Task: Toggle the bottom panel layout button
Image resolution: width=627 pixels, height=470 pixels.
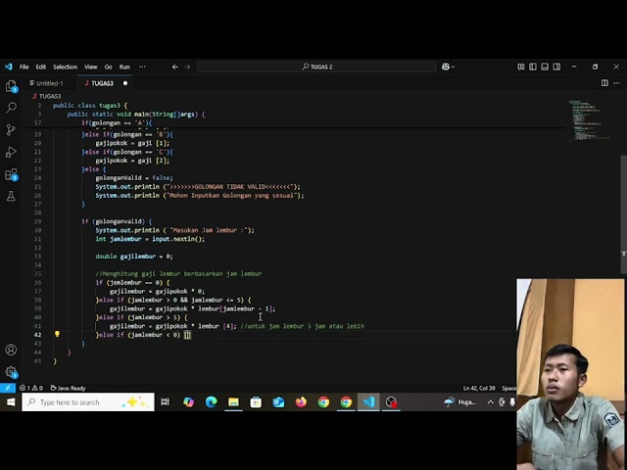Action: coord(544,67)
